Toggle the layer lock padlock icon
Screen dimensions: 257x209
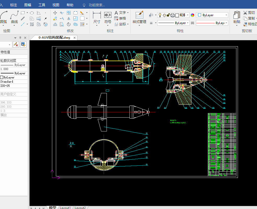[x=168, y=15]
